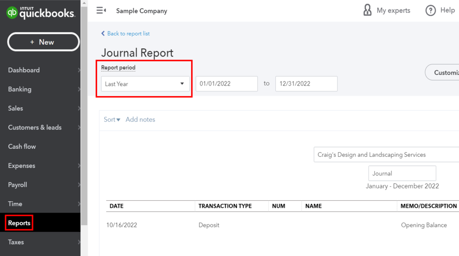Open My experts person icon
This screenshot has width=459, height=256.
pos(367,10)
